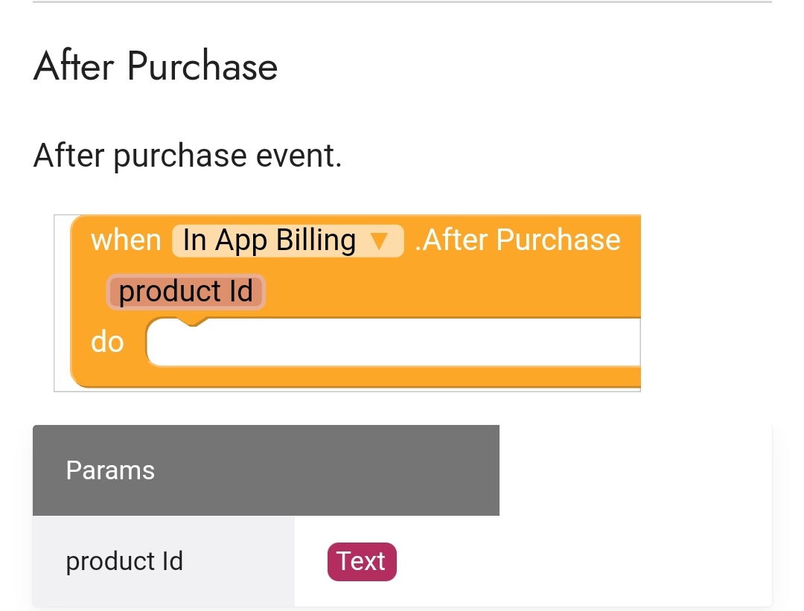This screenshot has height=611, width=804.
Task: Open the In App Billing component dropdown
Action: [x=287, y=240]
